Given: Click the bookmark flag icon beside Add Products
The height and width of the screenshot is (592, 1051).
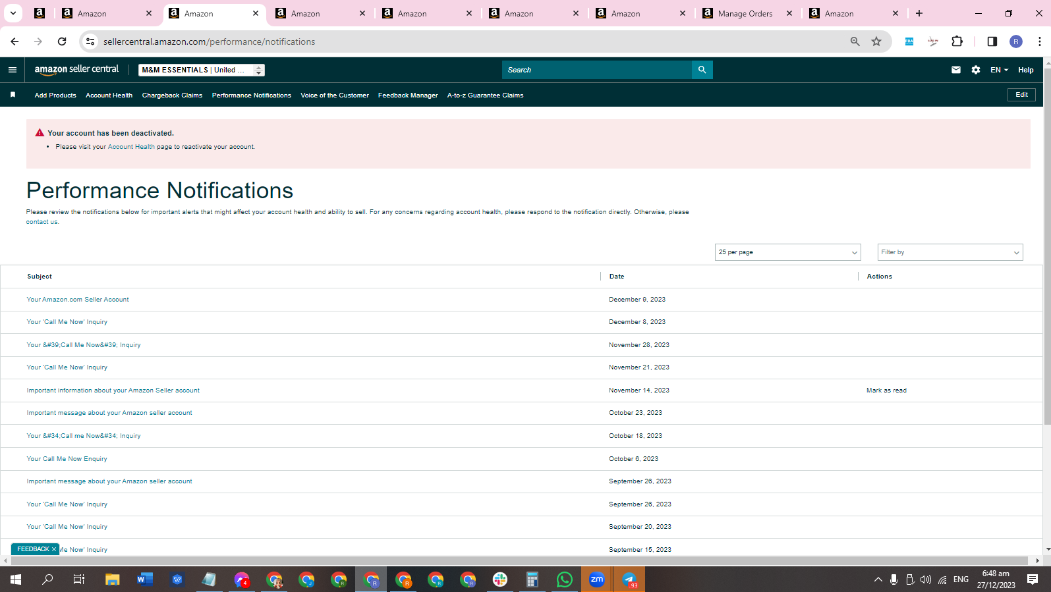Looking at the screenshot, I should (x=13, y=95).
